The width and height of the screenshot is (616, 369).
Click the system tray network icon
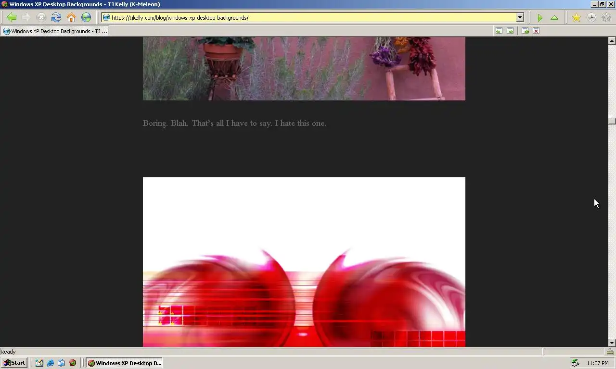pyautogui.click(x=575, y=363)
